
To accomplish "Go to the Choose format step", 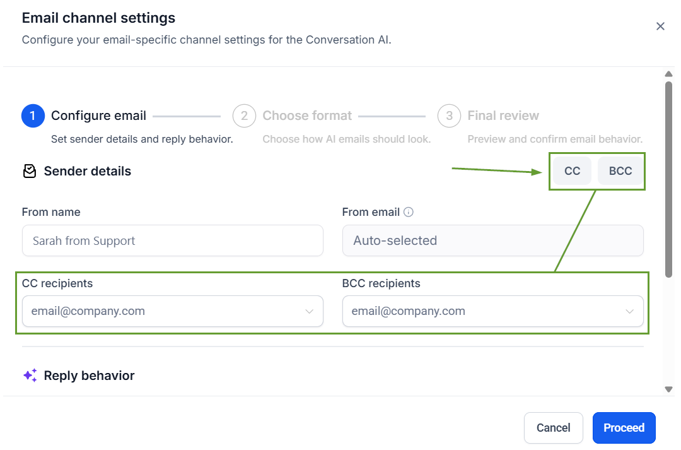I will (x=307, y=116).
